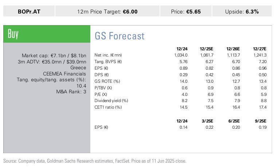Select the 9/25E quarterly column header
The width and height of the screenshot is (275, 167).
[260, 121]
